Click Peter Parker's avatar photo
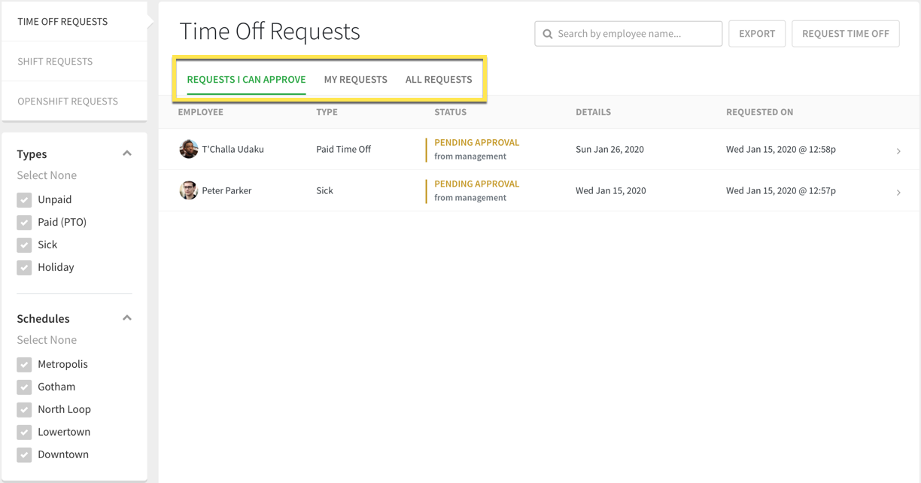The height and width of the screenshot is (483, 921). coord(189,190)
